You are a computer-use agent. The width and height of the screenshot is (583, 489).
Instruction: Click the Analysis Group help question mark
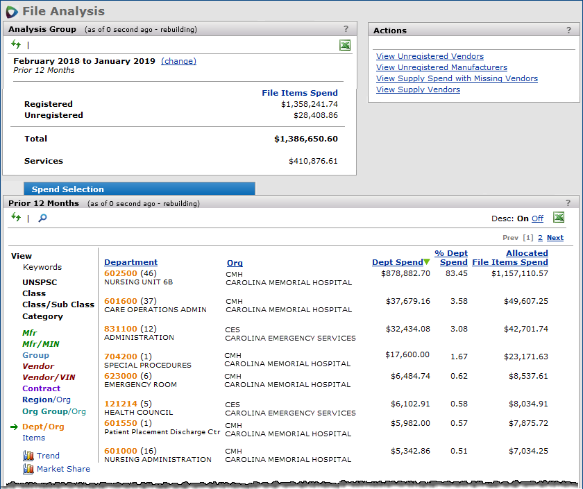click(346, 29)
